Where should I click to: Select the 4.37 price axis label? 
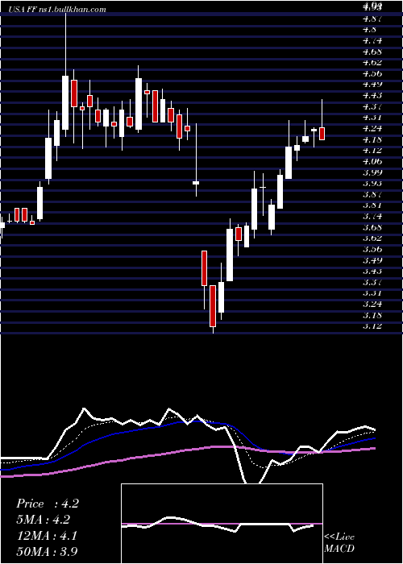[372, 107]
